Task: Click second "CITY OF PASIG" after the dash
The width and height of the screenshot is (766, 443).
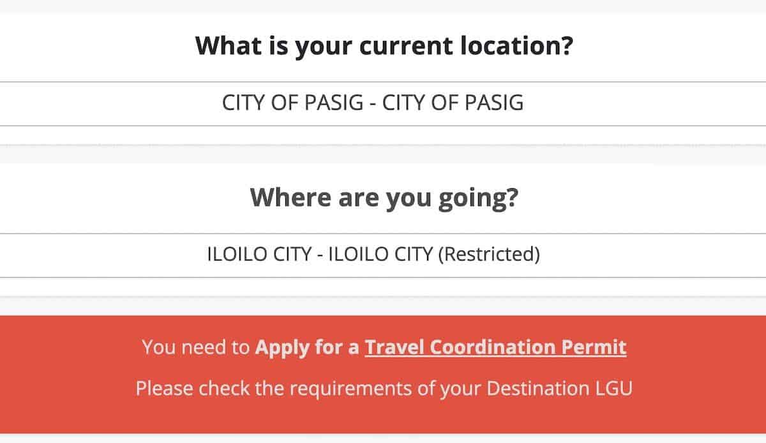Action: point(453,103)
